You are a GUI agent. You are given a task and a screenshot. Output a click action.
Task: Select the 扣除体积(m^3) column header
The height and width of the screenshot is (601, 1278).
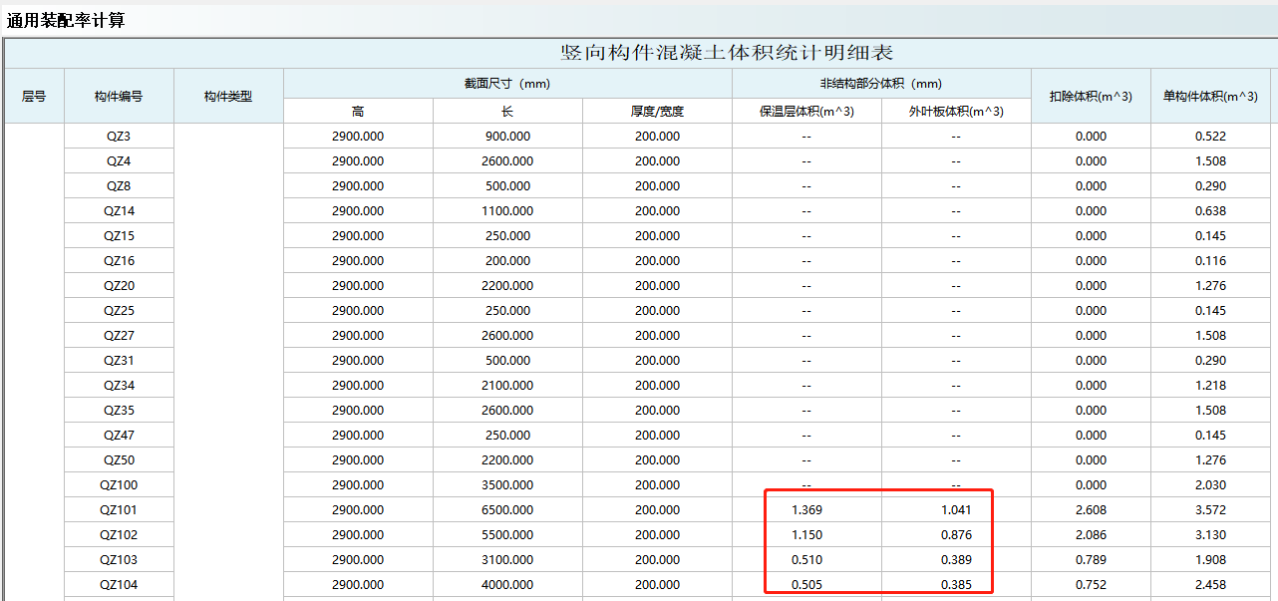coord(1091,97)
